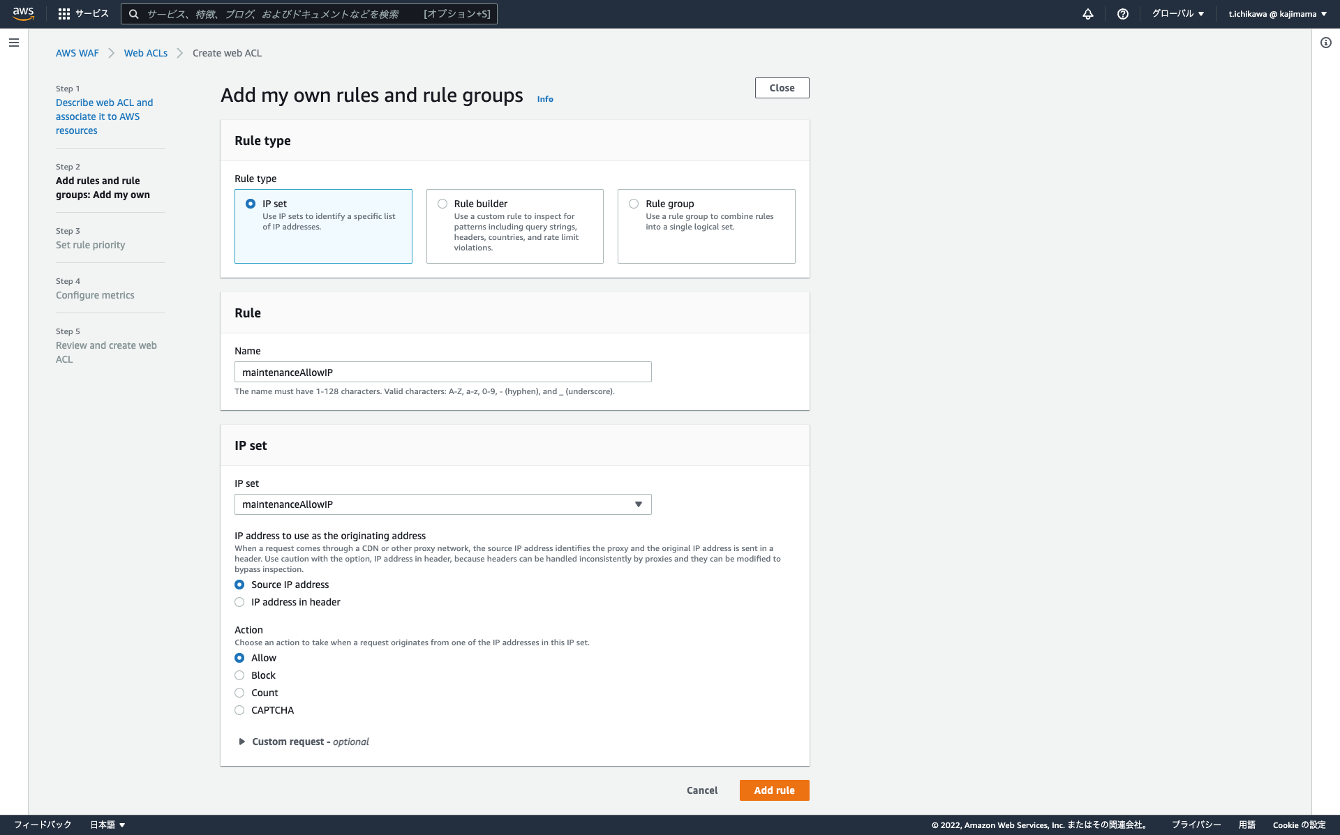Click Step 3 Set rule priority text

[91, 245]
